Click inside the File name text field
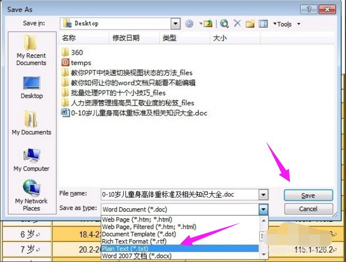This screenshot has width=346, height=262. tap(176, 195)
